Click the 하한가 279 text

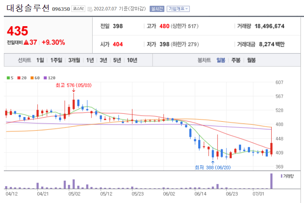185,44
